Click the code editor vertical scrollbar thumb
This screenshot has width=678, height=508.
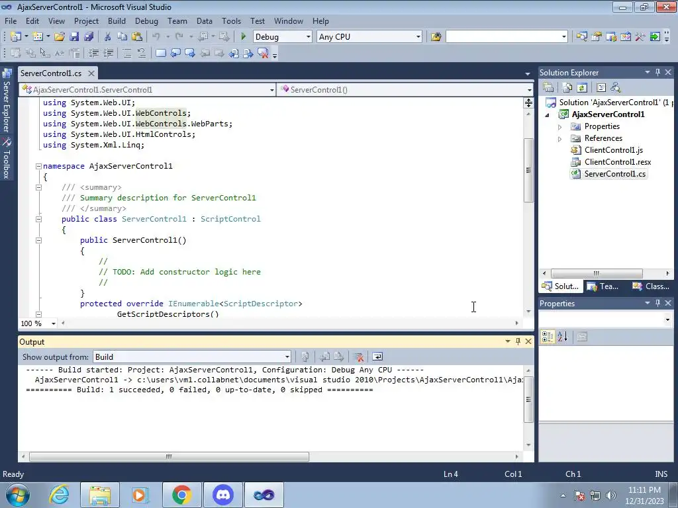click(x=528, y=170)
